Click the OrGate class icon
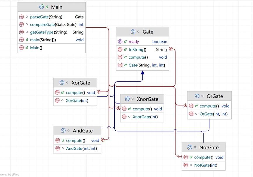The height and width of the screenshot is (177, 253). [x=197, y=96]
